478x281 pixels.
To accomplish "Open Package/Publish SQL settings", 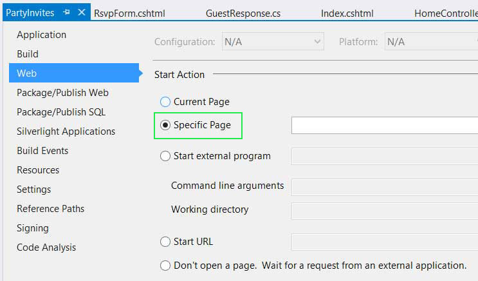I will click(61, 112).
